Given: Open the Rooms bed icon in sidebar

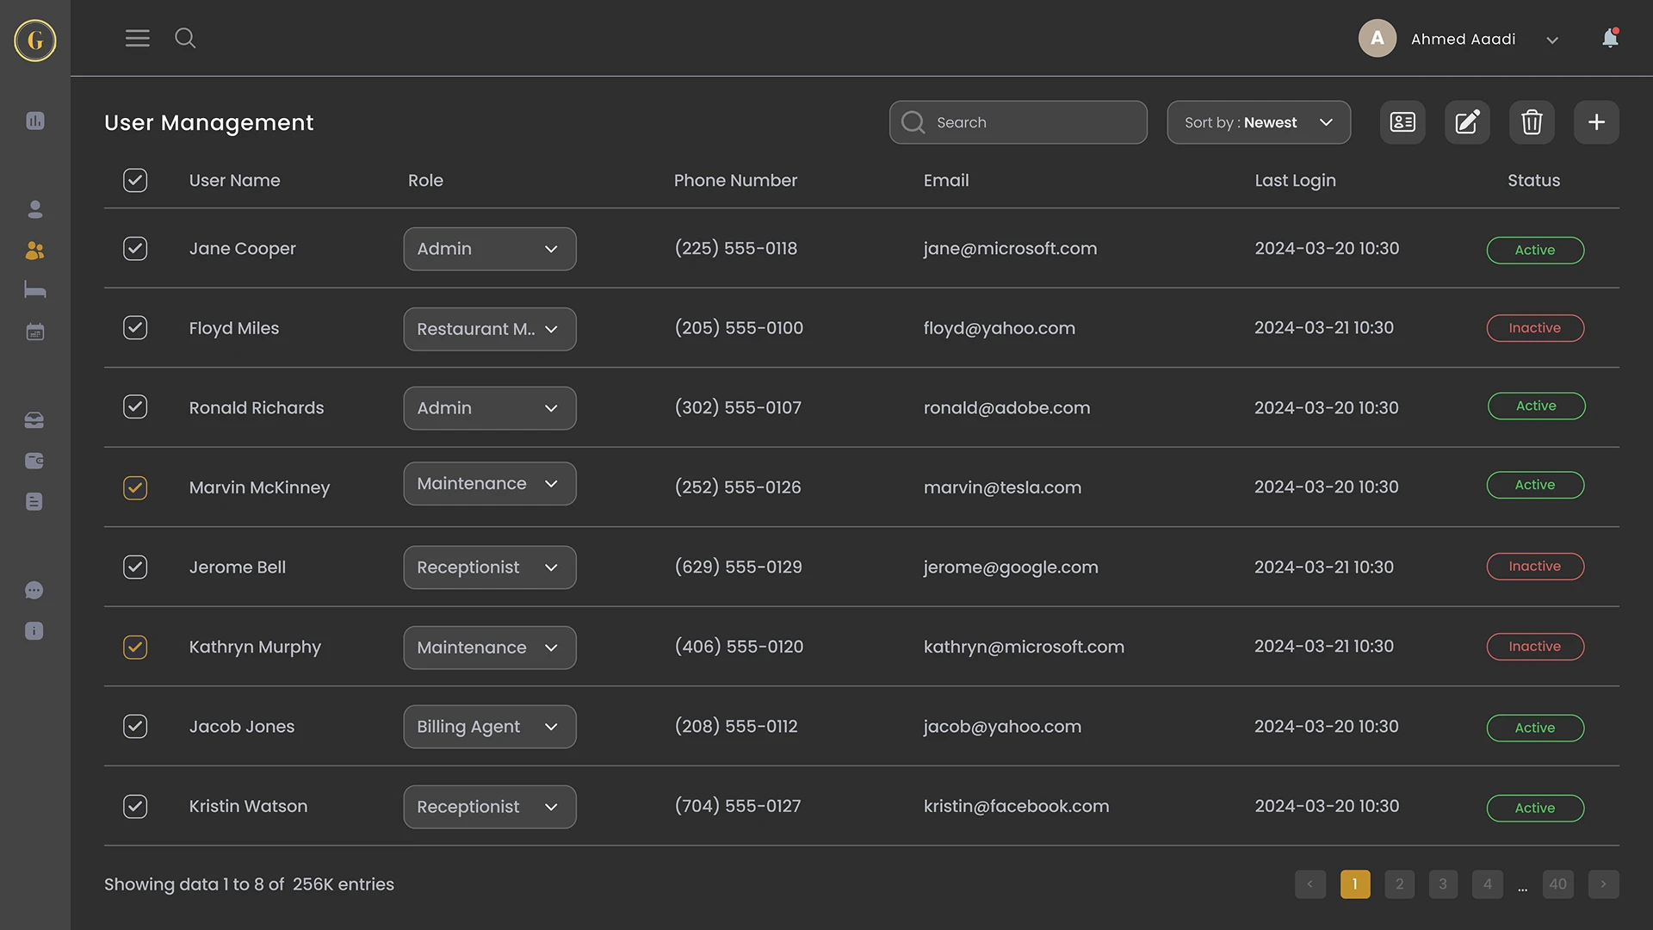Looking at the screenshot, I should pos(34,289).
